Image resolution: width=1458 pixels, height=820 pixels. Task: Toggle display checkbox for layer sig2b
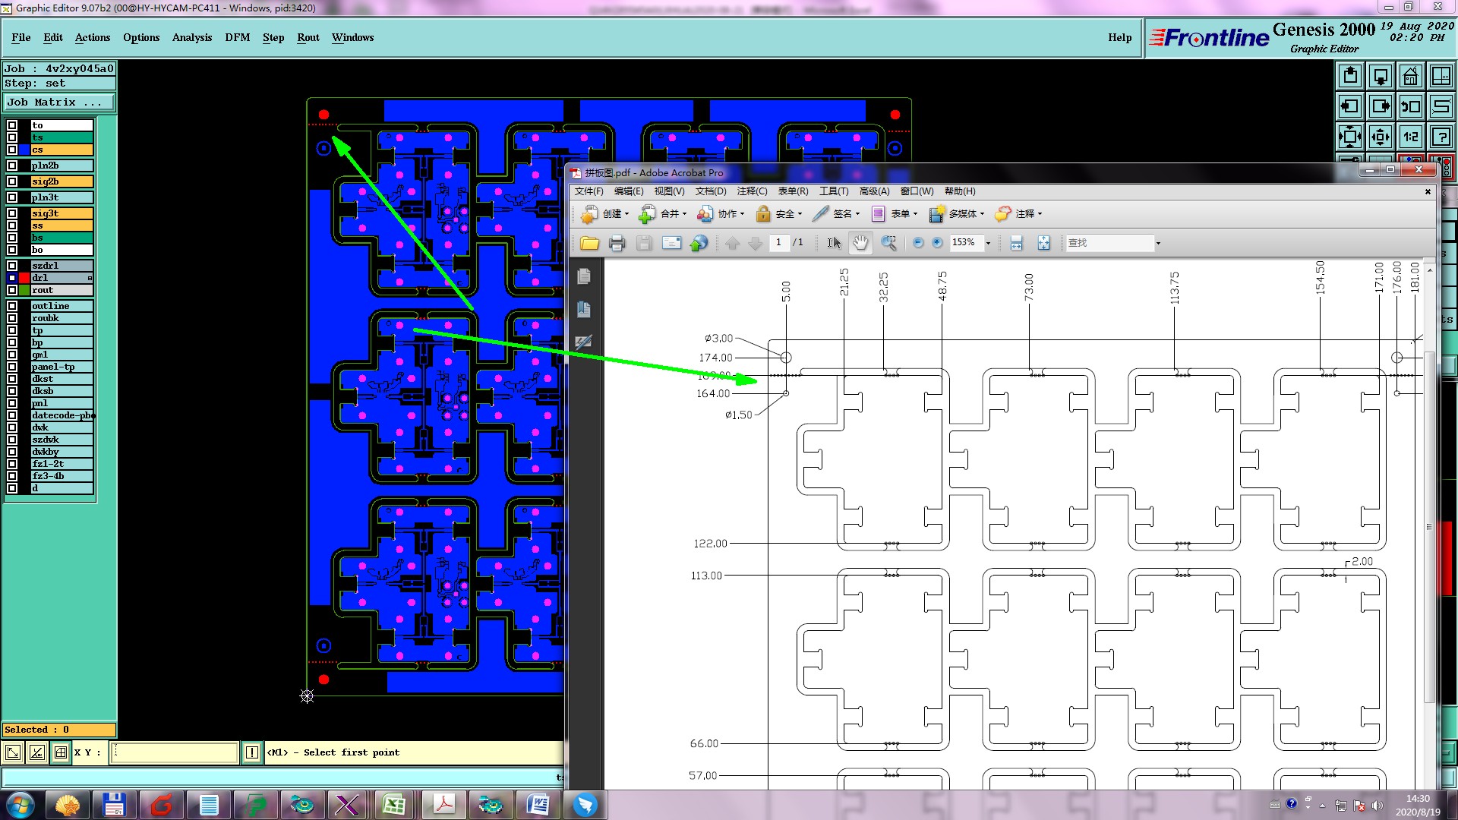12,181
